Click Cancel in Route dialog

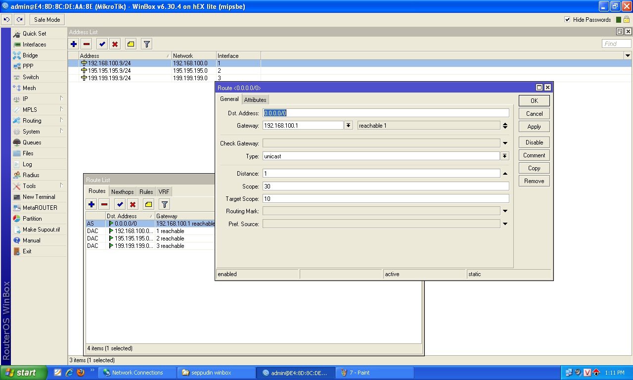pos(534,113)
